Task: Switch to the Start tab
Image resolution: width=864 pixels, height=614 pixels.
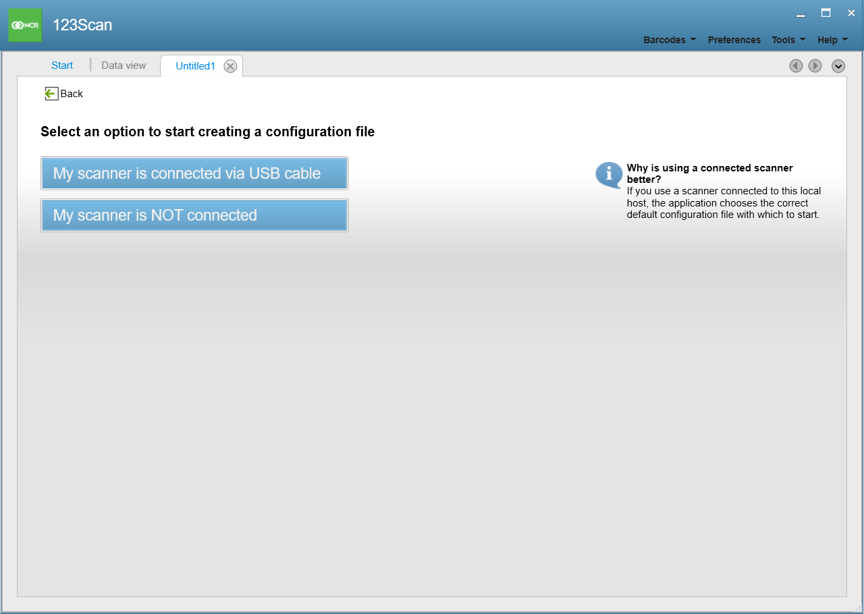Action: (62, 65)
